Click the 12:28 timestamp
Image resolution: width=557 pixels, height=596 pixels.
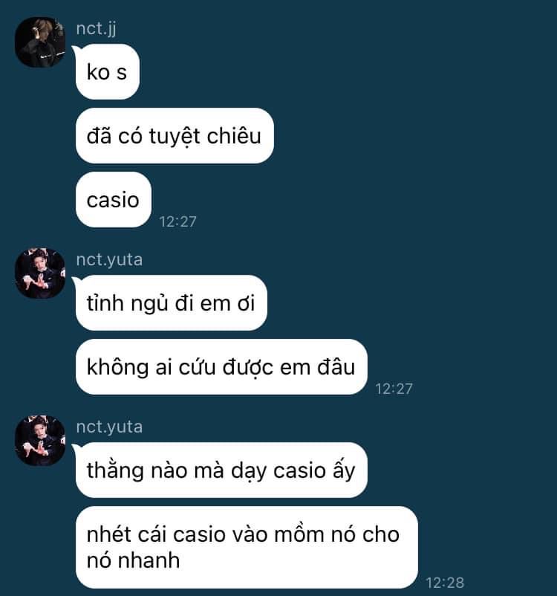pos(445,583)
